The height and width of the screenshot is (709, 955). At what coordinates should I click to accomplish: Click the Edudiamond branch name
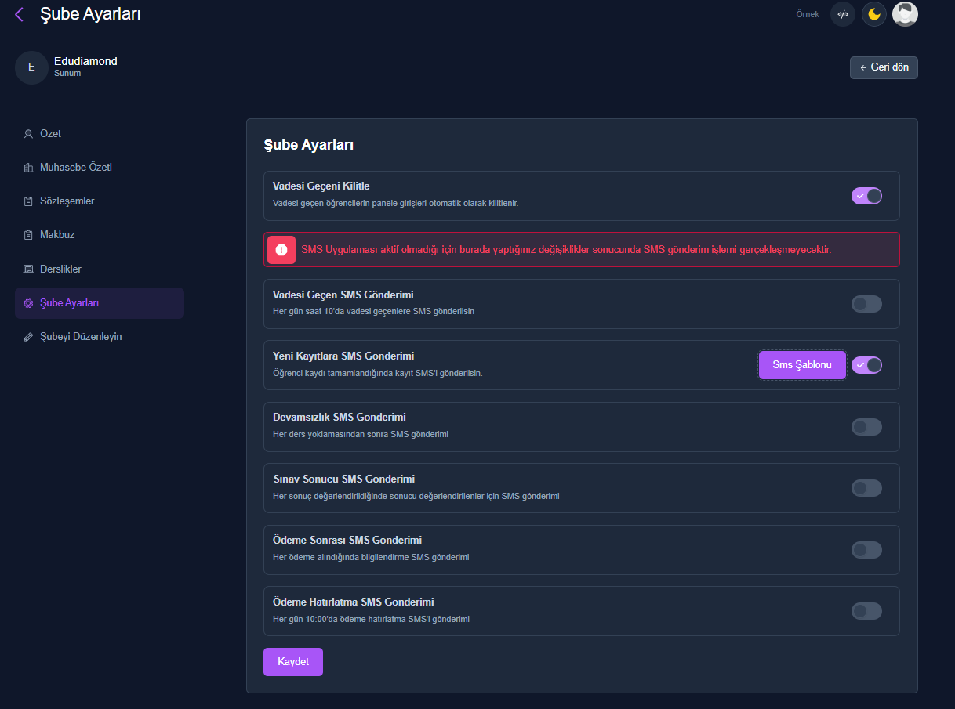(x=85, y=61)
